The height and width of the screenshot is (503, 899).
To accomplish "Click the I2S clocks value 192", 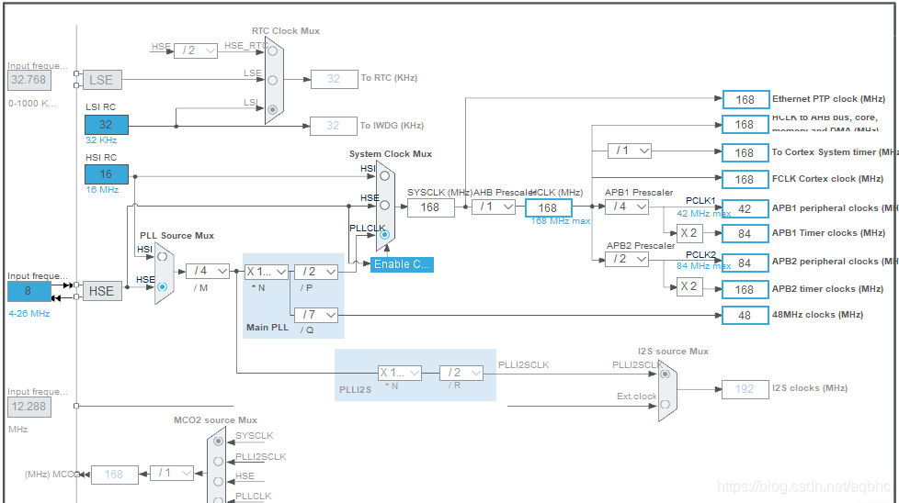I will [745, 389].
